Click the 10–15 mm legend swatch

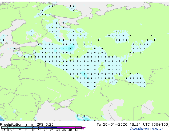point(35,128)
